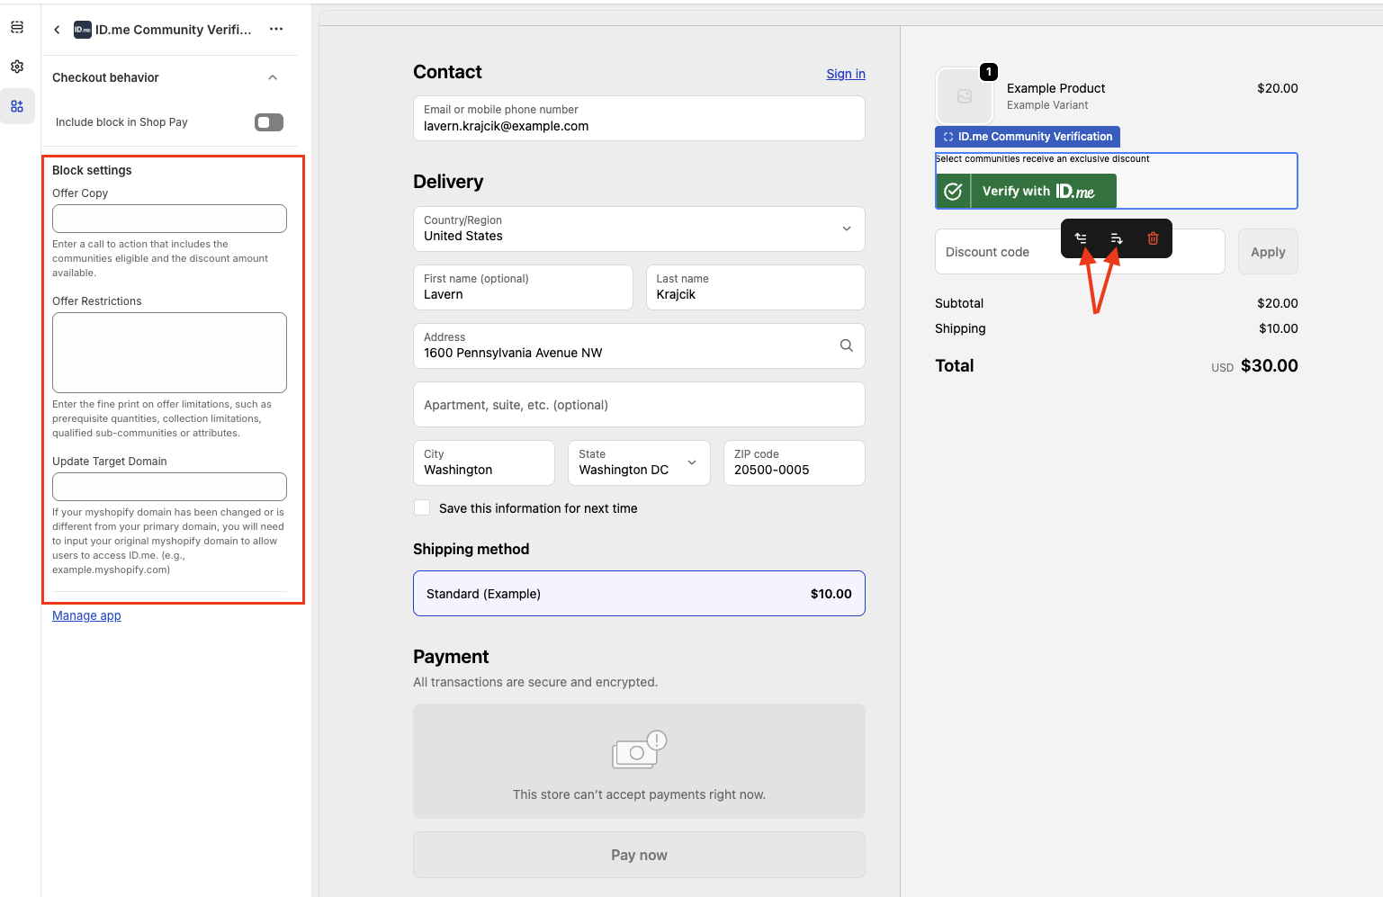The width and height of the screenshot is (1383, 897).
Task: Open the three-dot overflow menu
Action: [275, 29]
